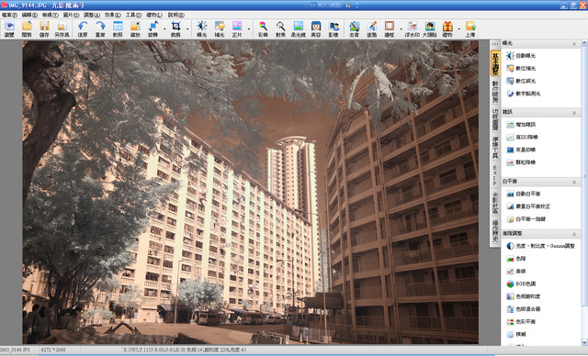Switch to the EXIF side tab

coord(495,175)
